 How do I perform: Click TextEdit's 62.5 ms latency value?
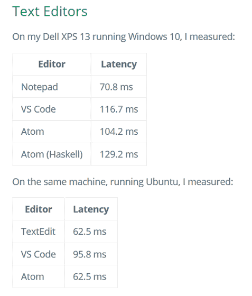tap(90, 232)
